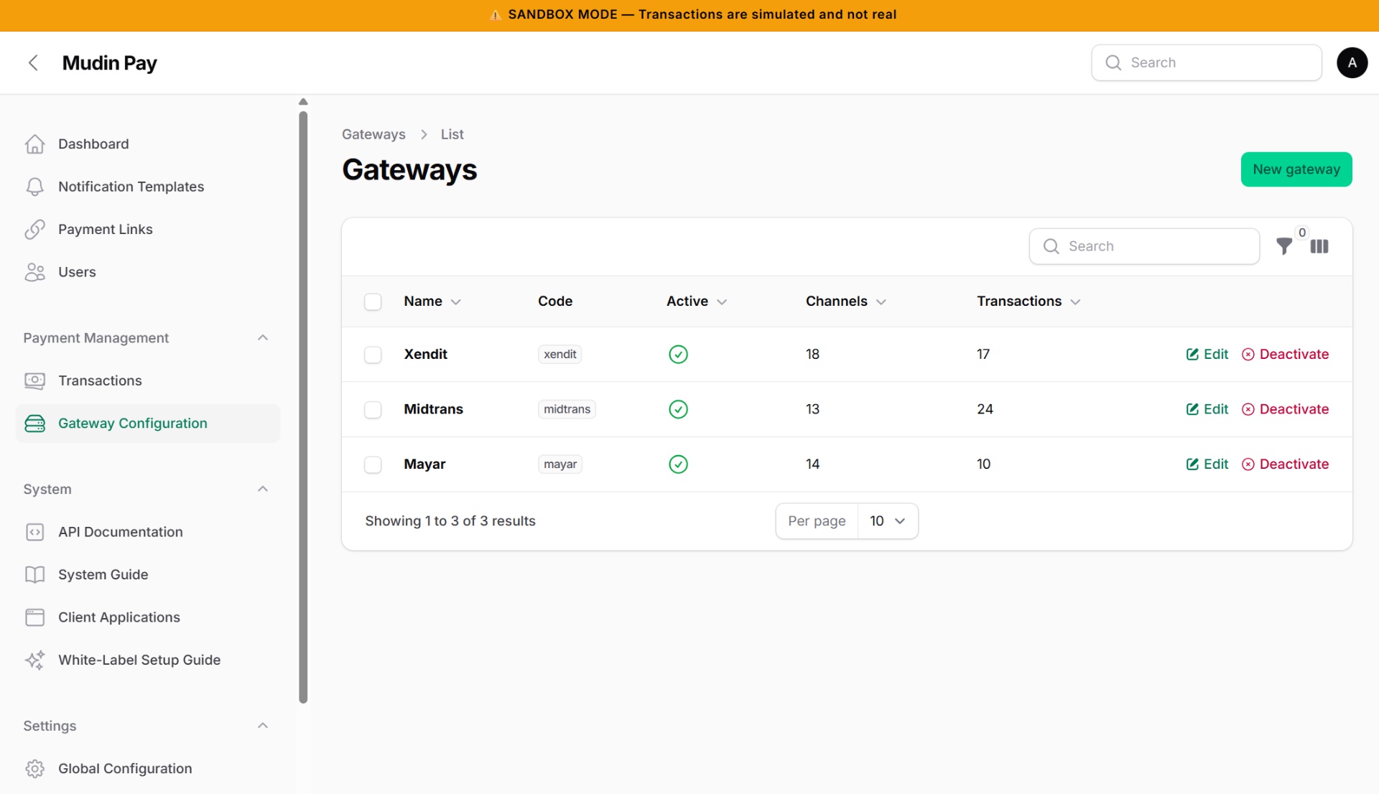The height and width of the screenshot is (794, 1379).
Task: Open the user avatar menu 'A'
Action: point(1352,62)
